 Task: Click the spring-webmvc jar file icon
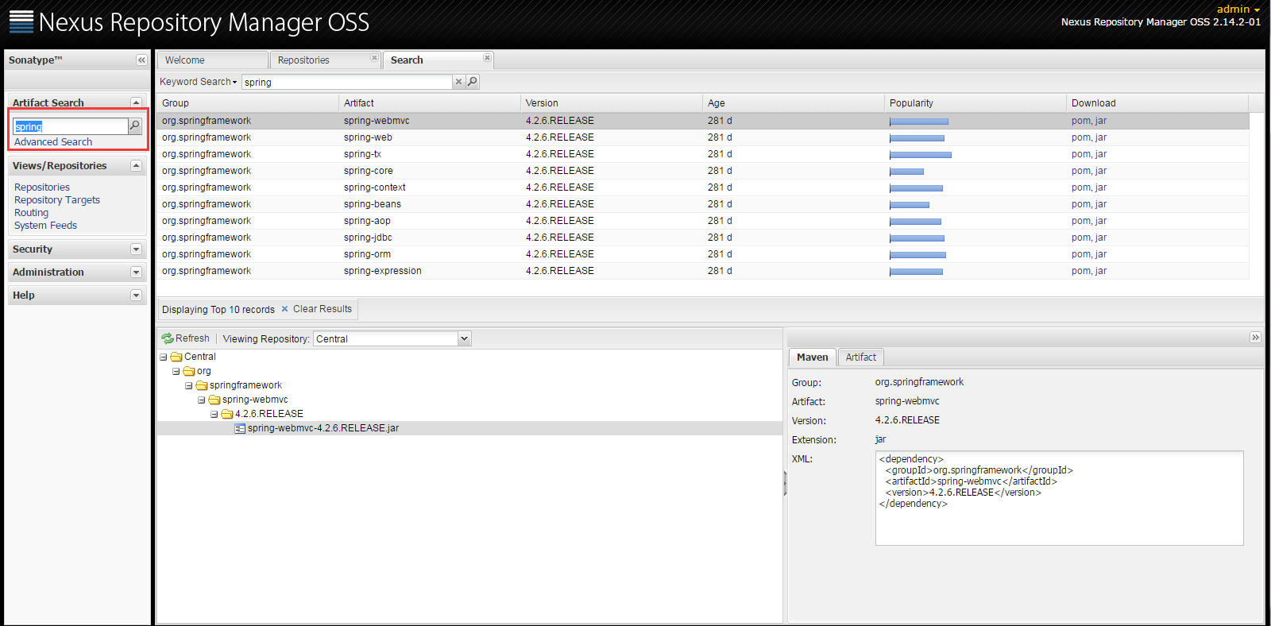point(240,428)
